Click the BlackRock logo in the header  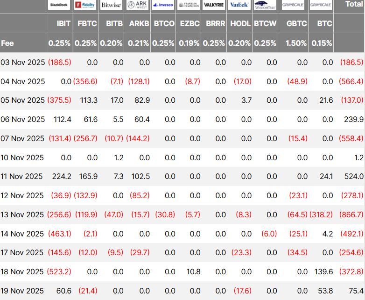[59, 5]
